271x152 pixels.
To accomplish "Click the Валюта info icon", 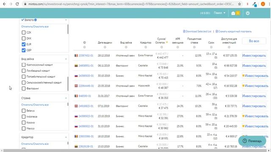I will (x=36, y=20).
